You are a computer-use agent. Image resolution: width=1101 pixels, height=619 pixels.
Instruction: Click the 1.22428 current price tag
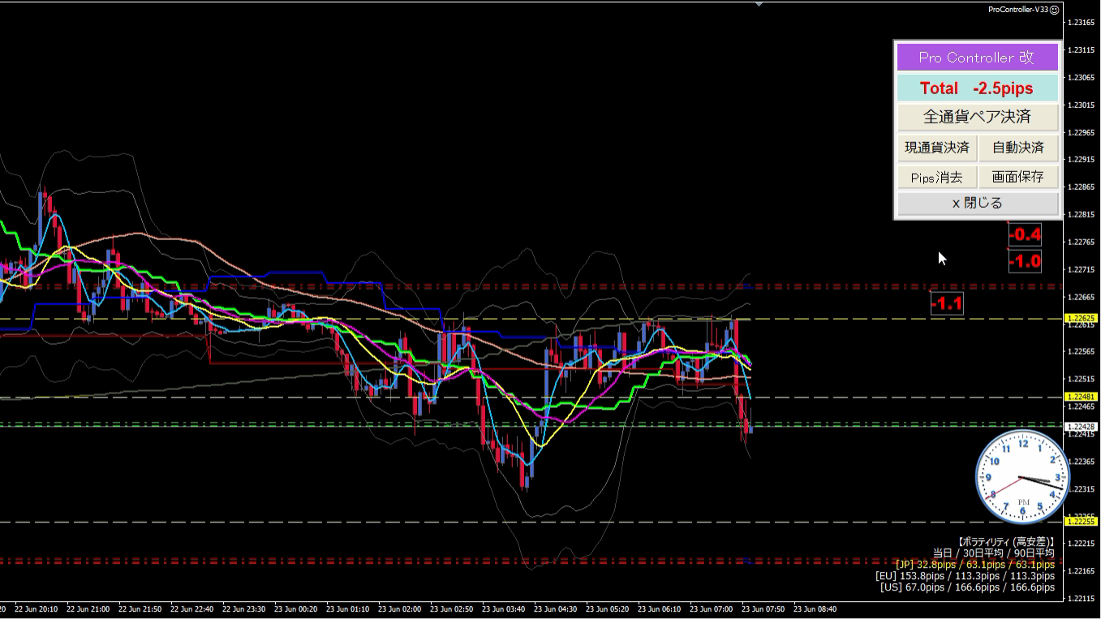pos(1082,426)
